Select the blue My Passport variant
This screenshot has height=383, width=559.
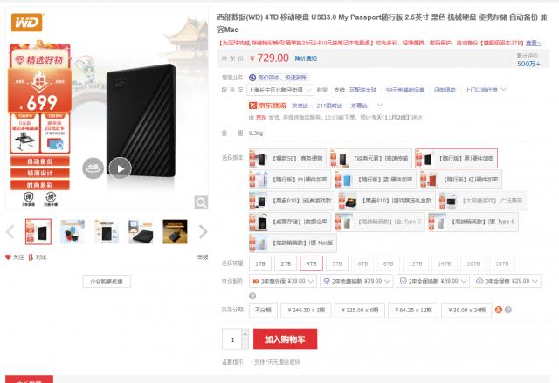tap(375, 180)
